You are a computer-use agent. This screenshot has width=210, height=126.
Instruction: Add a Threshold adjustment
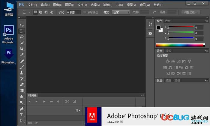178,74
